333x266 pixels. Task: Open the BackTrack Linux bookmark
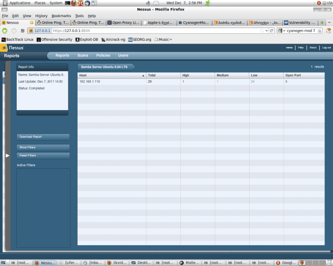point(18,39)
